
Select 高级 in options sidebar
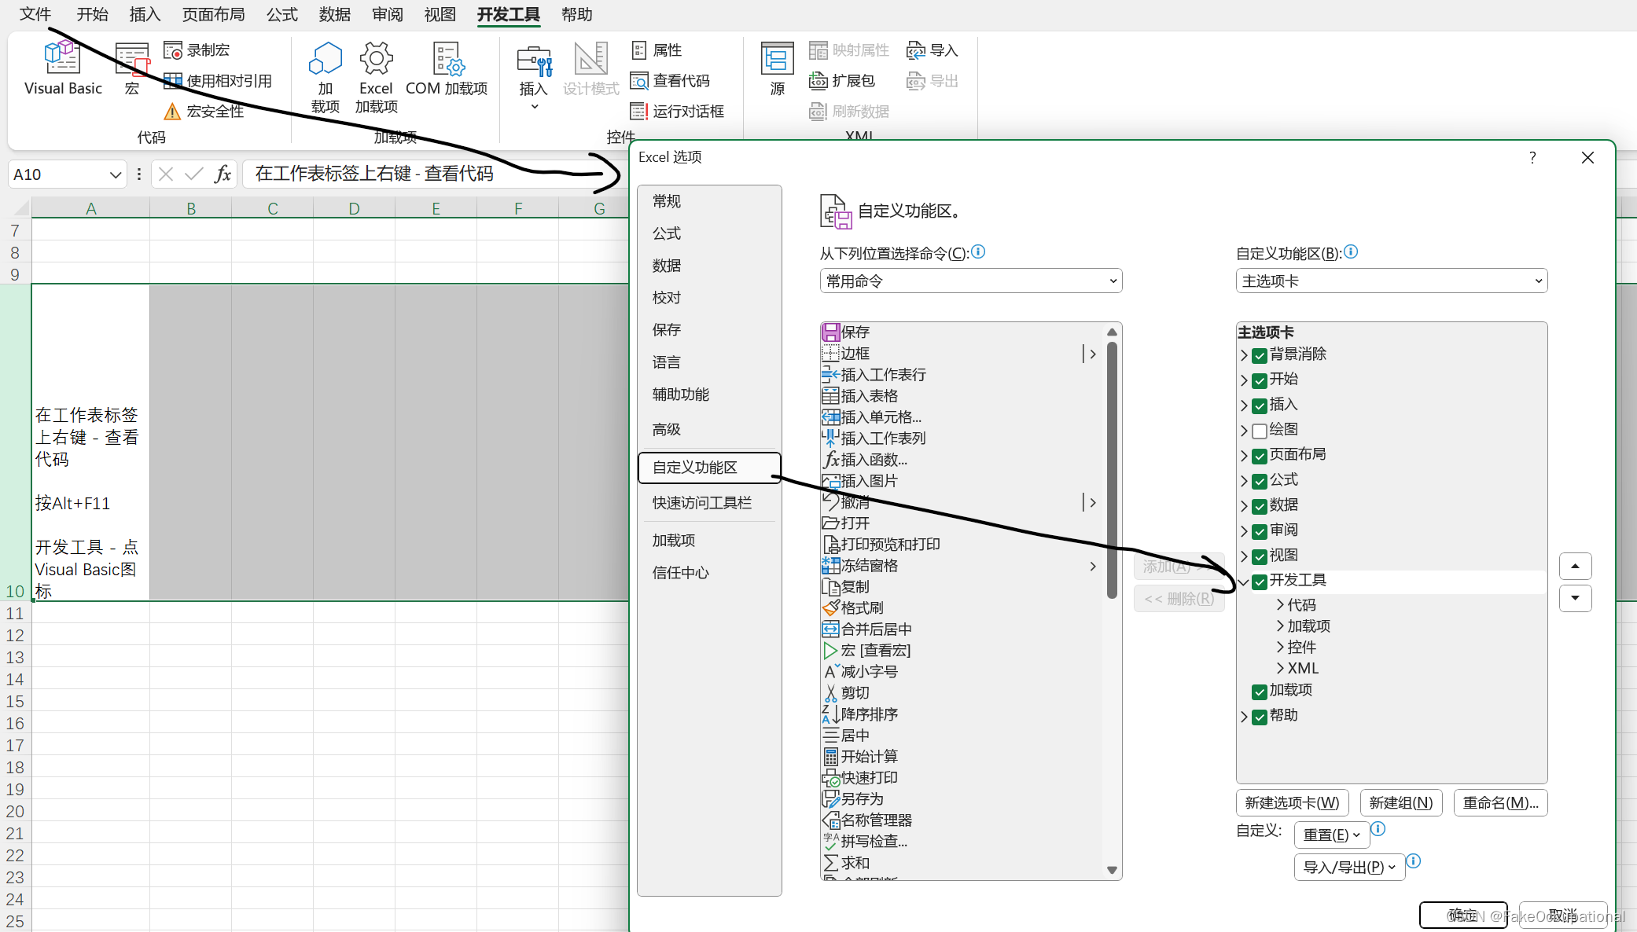click(709, 430)
